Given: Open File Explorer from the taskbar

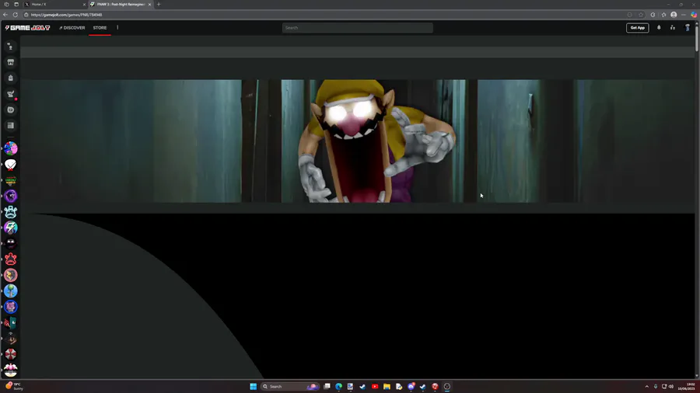Looking at the screenshot, I should pyautogui.click(x=387, y=386).
